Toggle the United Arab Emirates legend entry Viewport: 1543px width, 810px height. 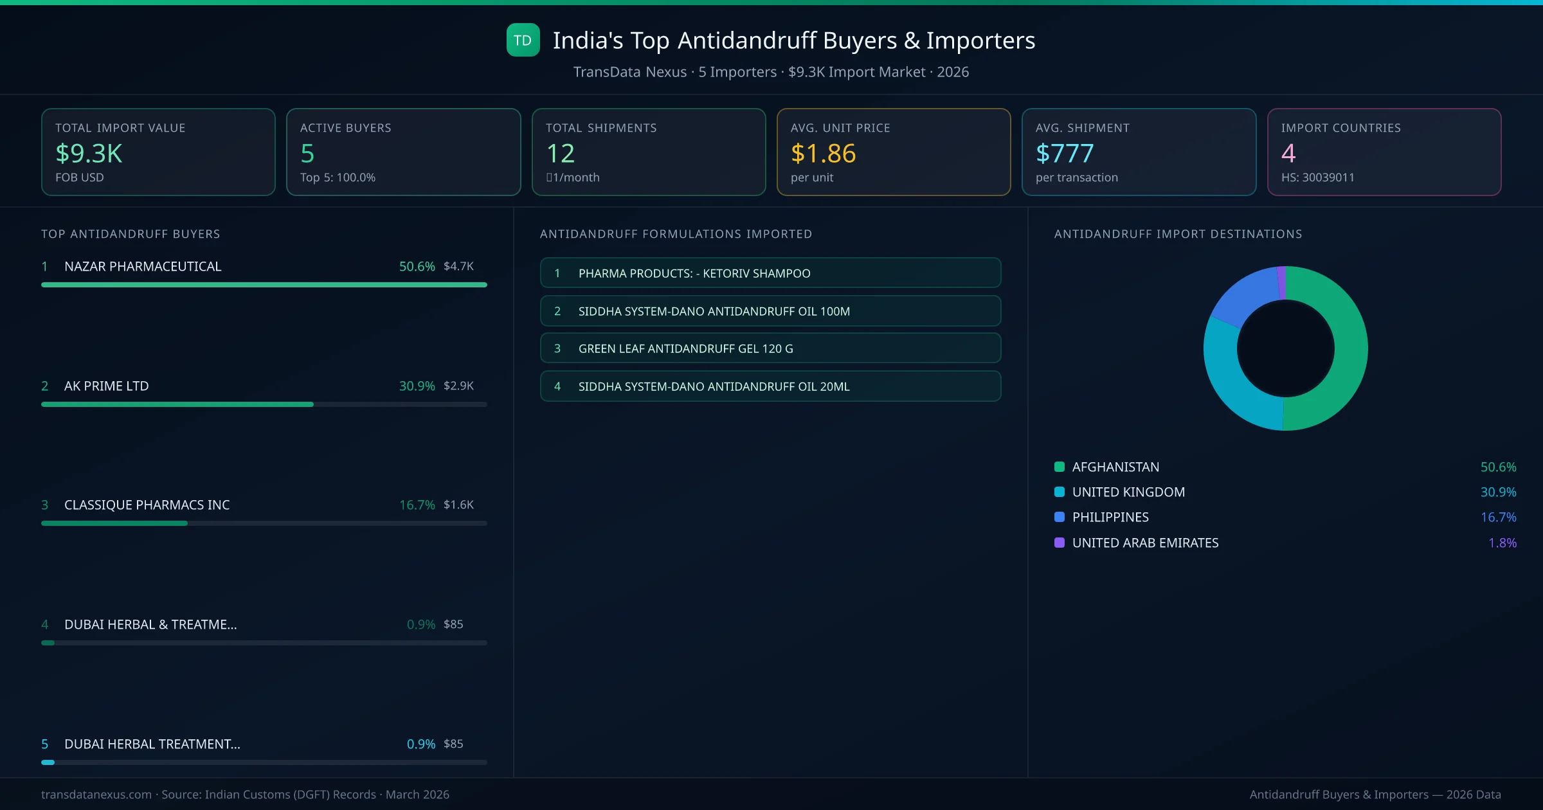[1144, 543]
